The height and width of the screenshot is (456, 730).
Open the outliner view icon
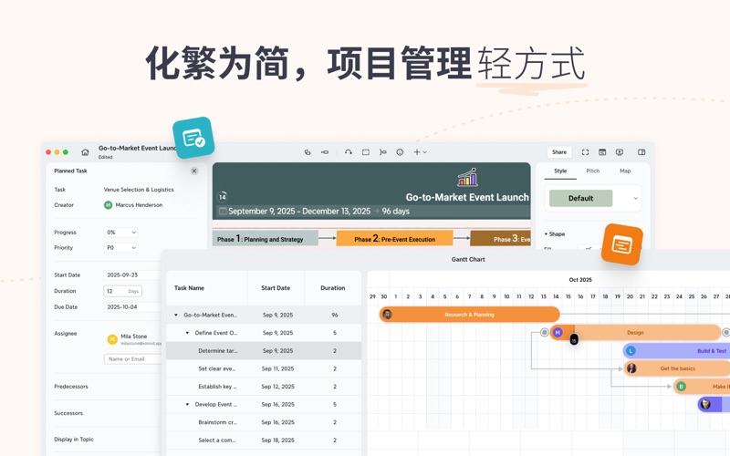(x=602, y=152)
